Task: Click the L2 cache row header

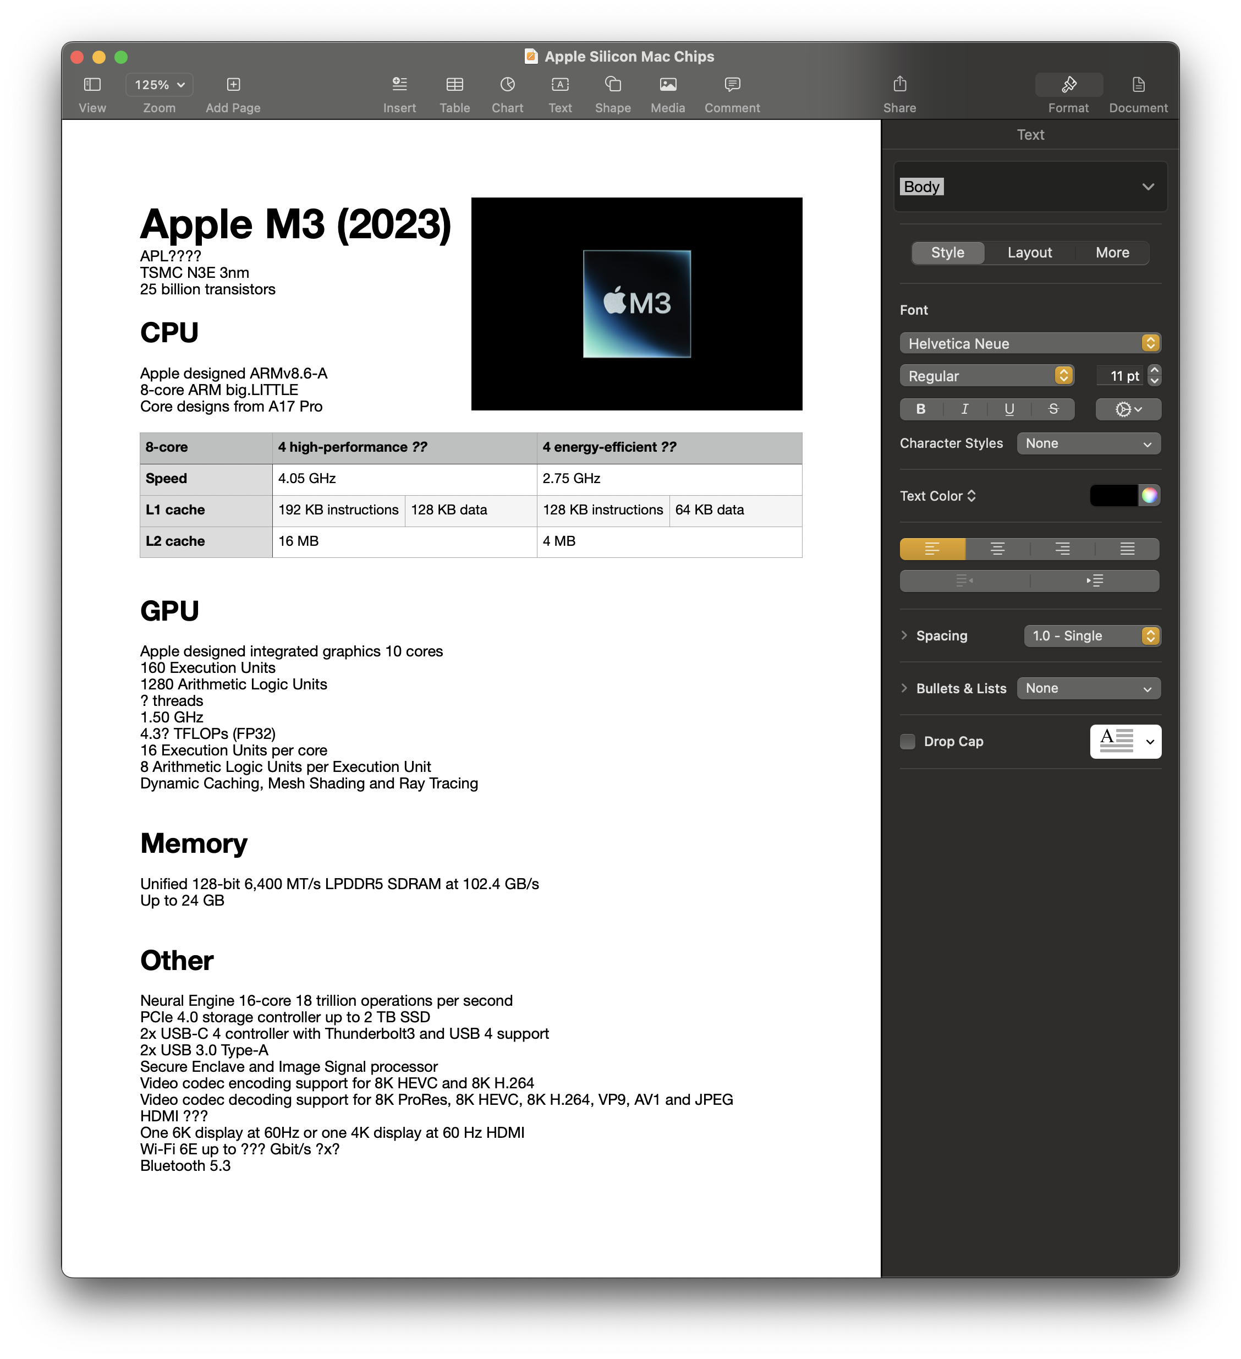Action: (206, 542)
